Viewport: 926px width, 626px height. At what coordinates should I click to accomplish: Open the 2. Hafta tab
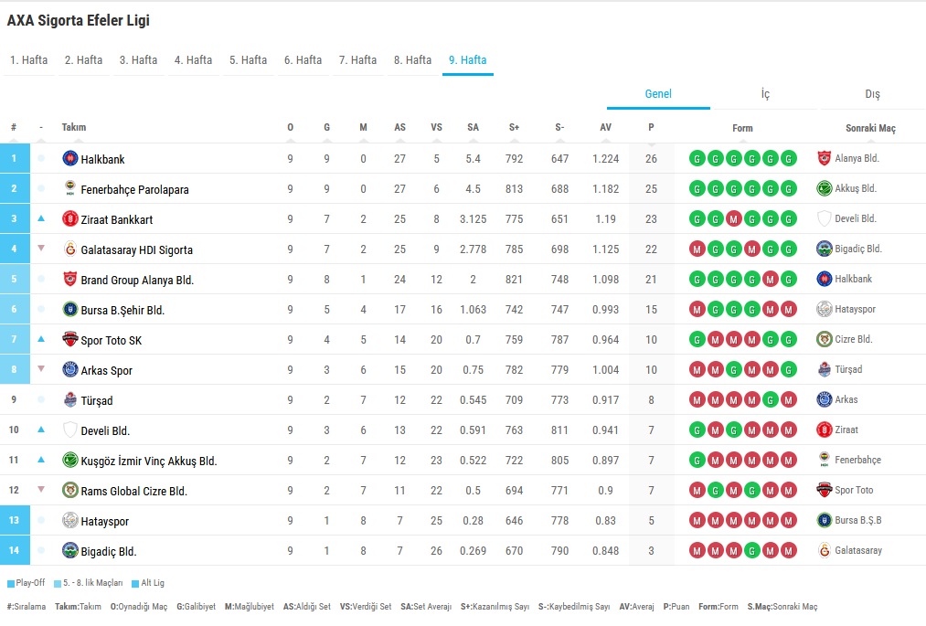click(x=83, y=60)
